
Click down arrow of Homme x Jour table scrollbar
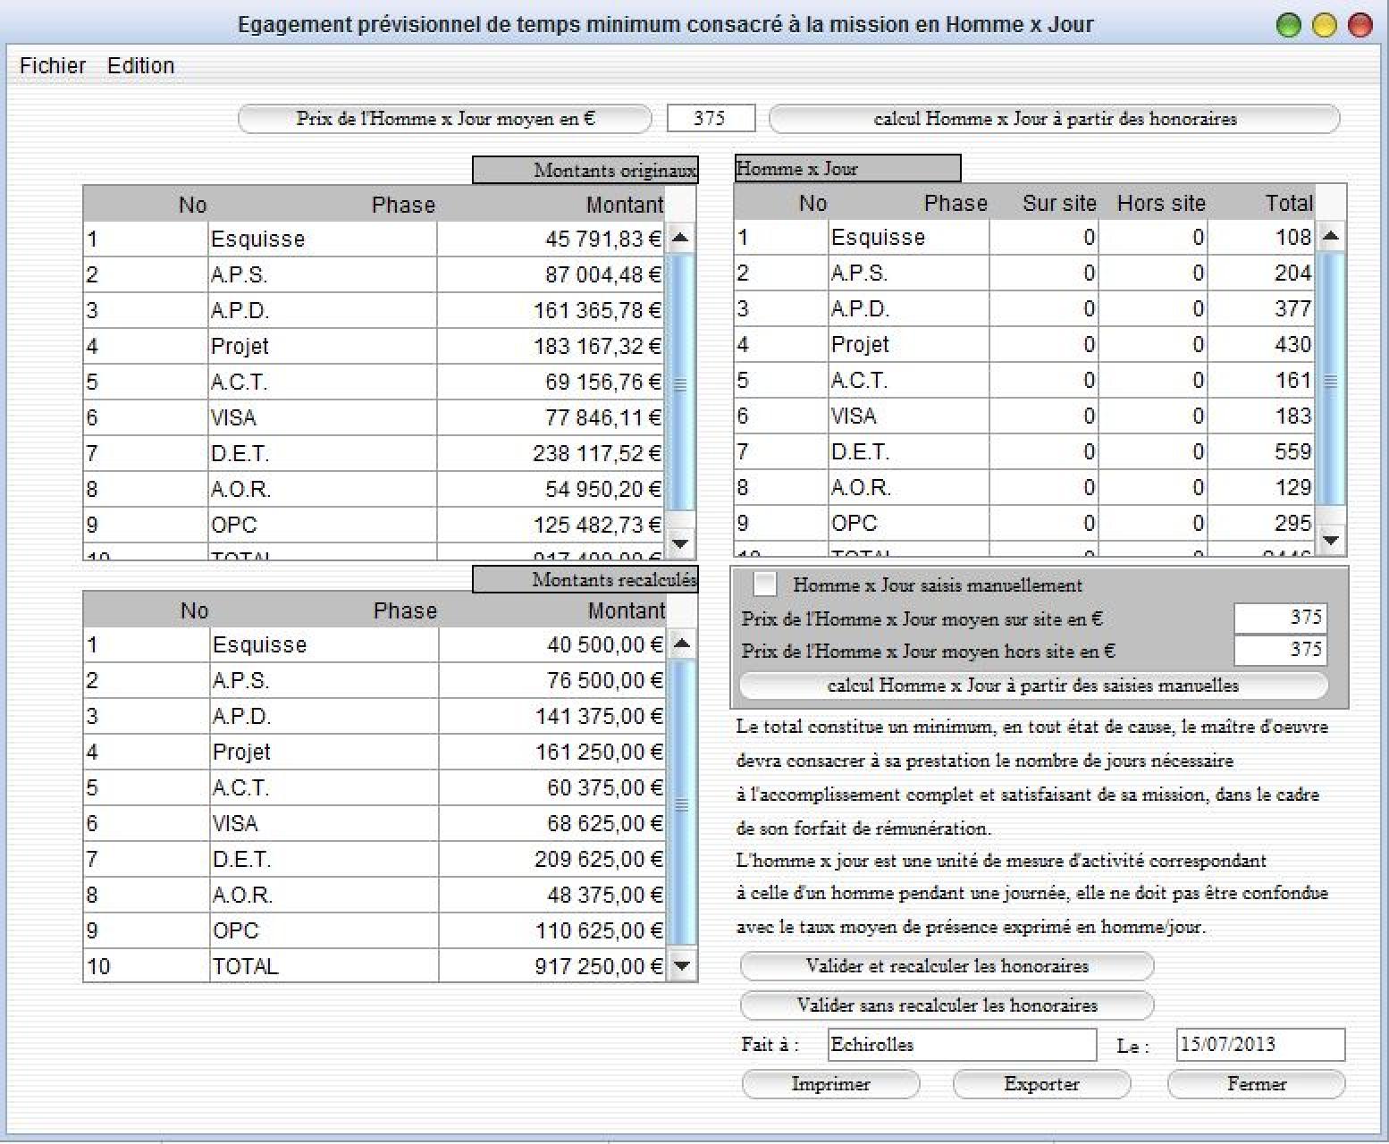point(1331,540)
